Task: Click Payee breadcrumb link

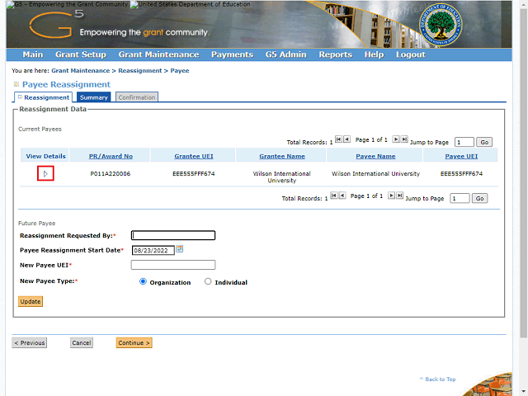Action: [180, 71]
